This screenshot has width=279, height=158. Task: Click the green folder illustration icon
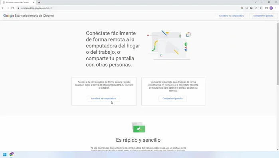(x=139, y=127)
